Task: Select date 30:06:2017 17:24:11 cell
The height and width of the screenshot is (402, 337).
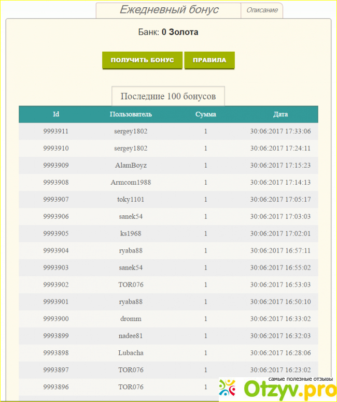Action: pos(280,148)
